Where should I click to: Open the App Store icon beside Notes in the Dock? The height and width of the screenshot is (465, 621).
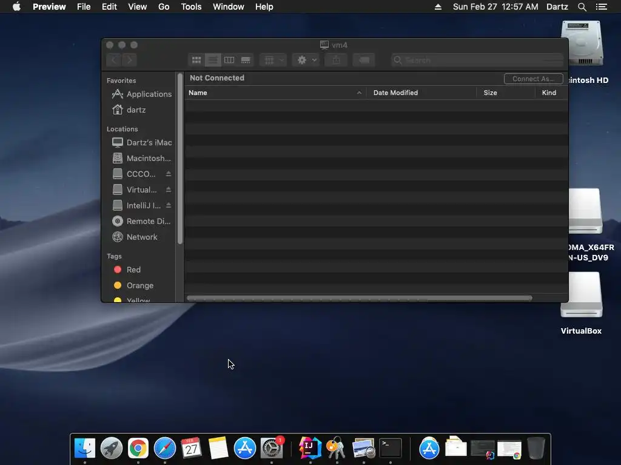pos(245,449)
